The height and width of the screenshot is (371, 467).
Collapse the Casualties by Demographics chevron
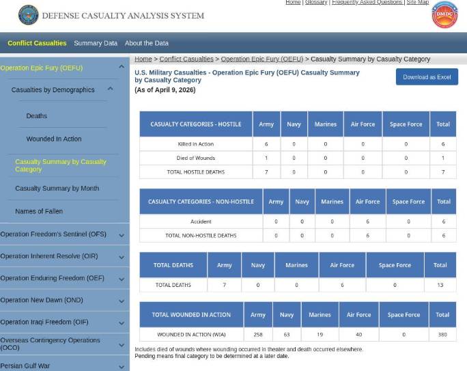[x=110, y=89]
